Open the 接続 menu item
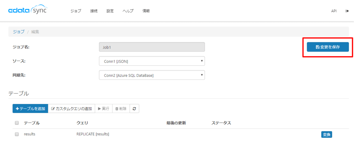This screenshot has height=156, width=354. coord(94,11)
